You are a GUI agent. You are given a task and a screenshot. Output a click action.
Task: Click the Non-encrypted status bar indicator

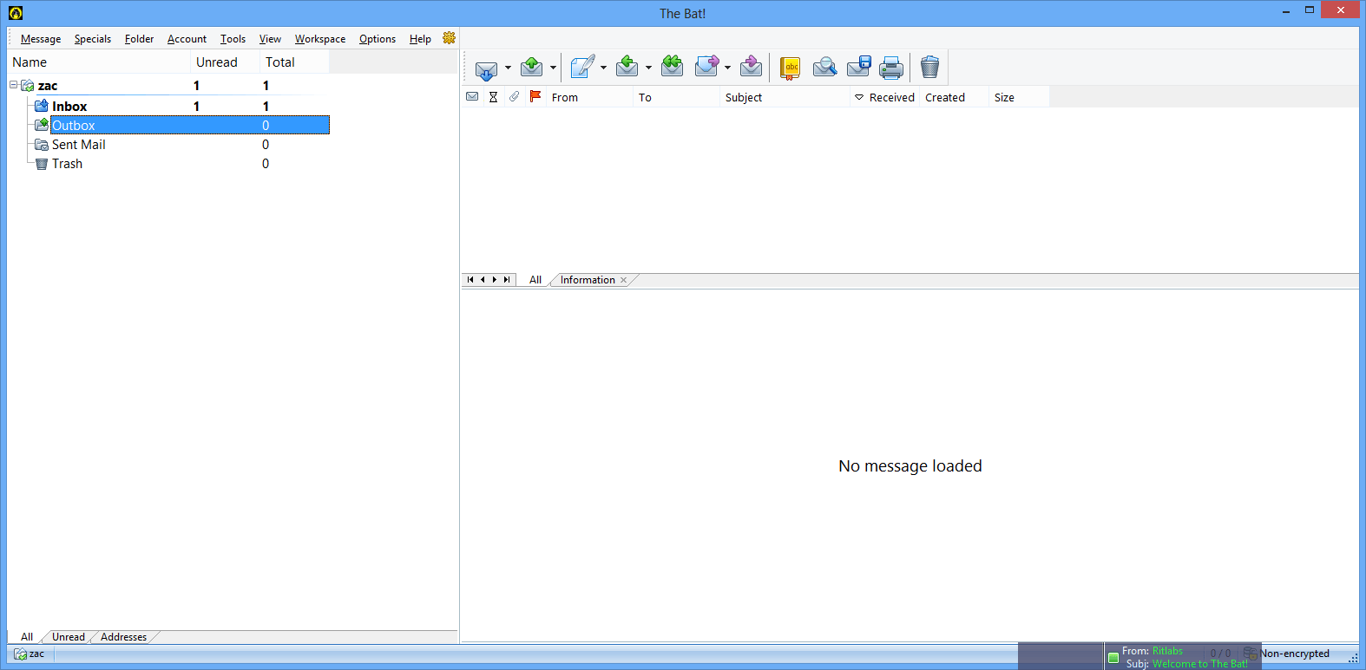tap(1294, 654)
